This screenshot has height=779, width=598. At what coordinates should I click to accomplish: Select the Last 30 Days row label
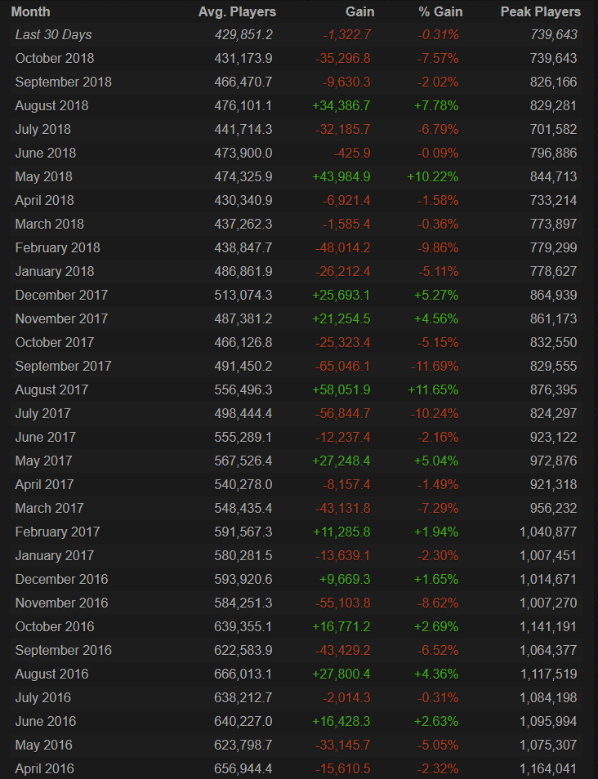click(53, 35)
